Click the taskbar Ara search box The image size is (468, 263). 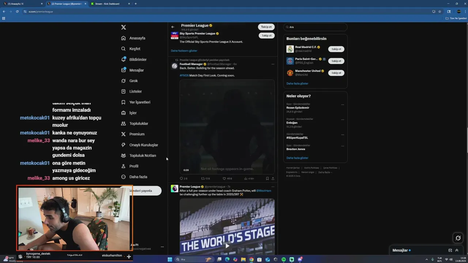194,259
